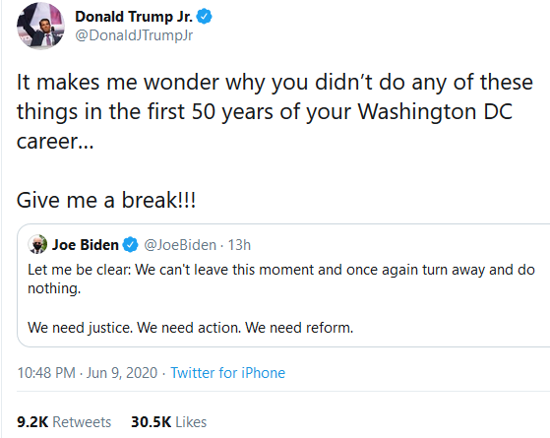The height and width of the screenshot is (438, 550).
Task: Open the Twitter for iPhone source link
Action: [227, 373]
